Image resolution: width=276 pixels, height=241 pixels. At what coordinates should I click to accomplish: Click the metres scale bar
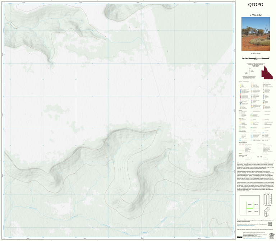pyautogui.click(x=256, y=58)
